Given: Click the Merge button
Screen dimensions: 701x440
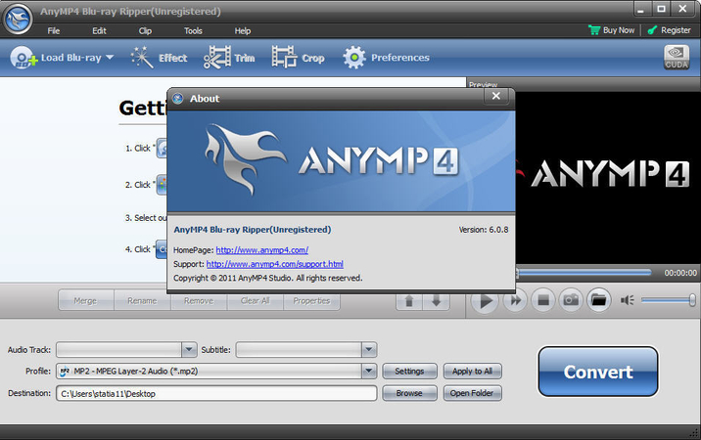Looking at the screenshot, I should pyautogui.click(x=86, y=300).
